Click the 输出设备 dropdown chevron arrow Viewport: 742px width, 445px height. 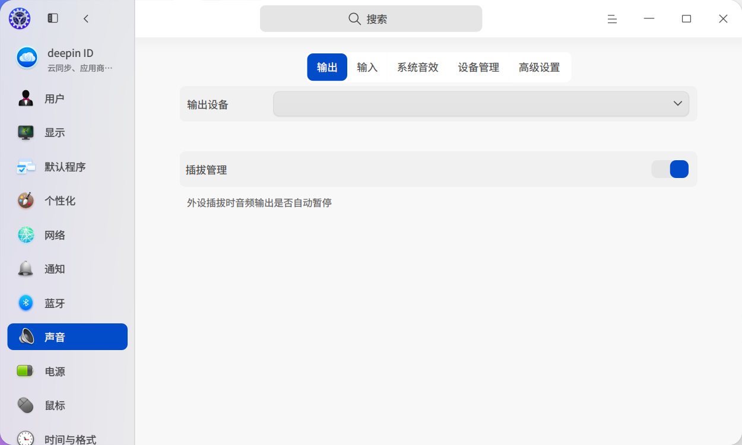(677, 104)
